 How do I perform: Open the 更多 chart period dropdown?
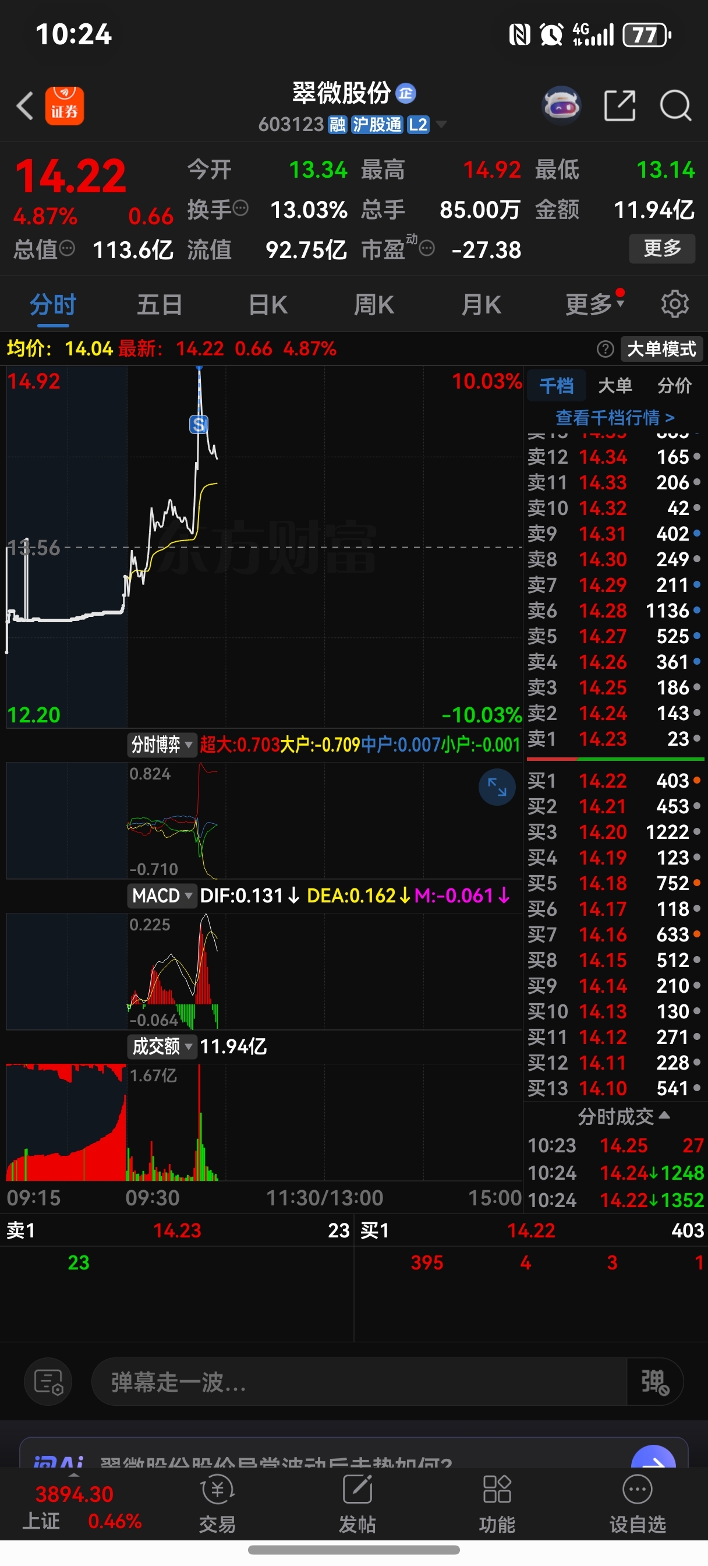[x=594, y=304]
